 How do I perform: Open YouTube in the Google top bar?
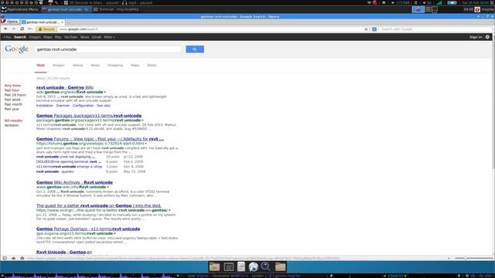click(x=70, y=37)
